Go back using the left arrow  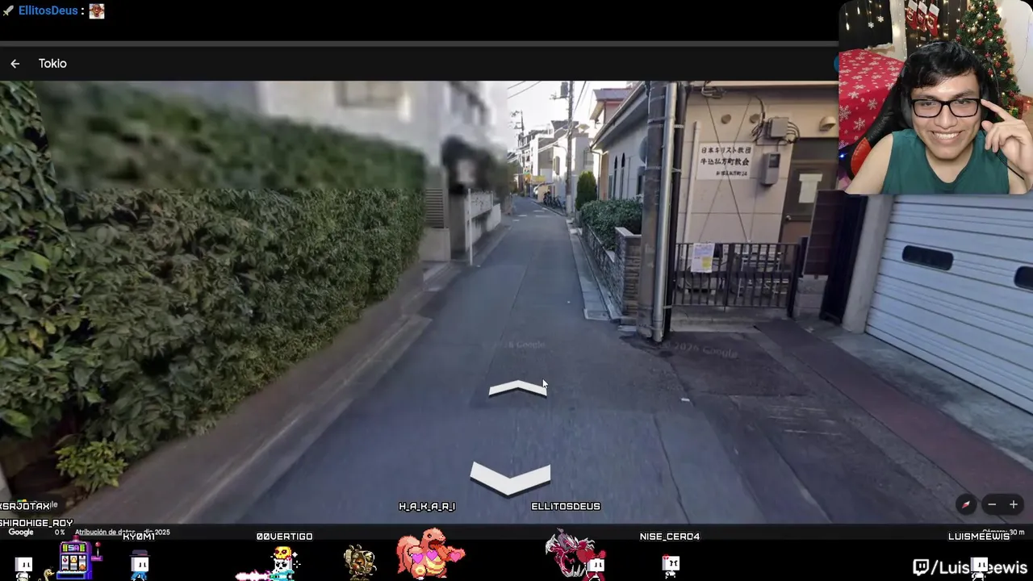coord(15,64)
